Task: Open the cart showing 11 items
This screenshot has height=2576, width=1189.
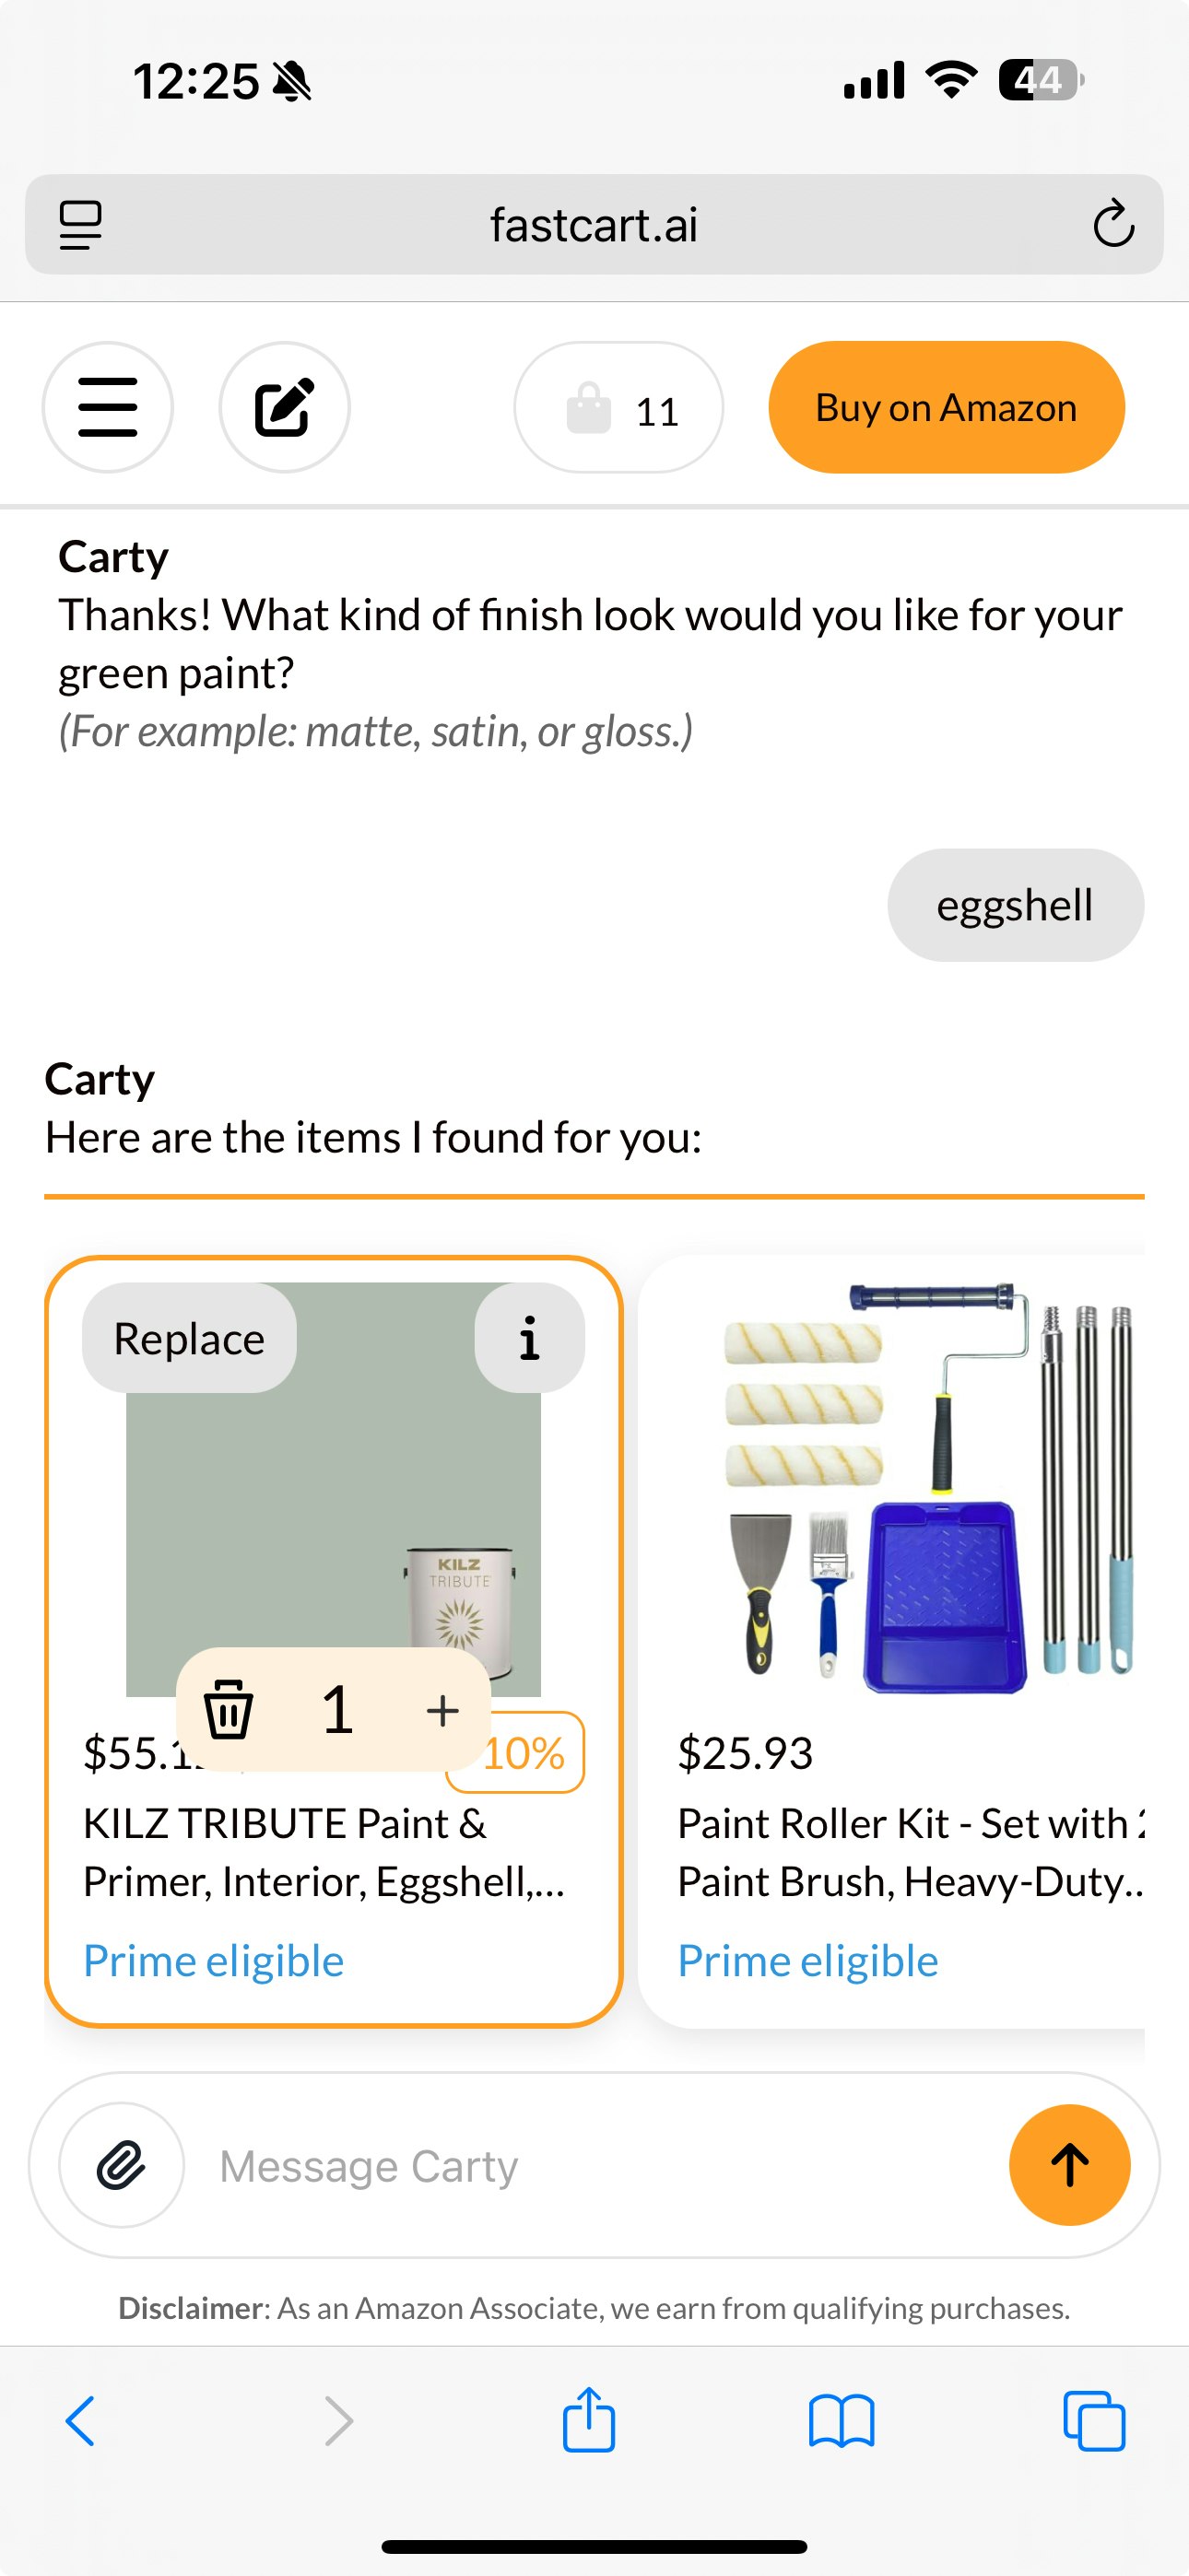Action: 618,408
